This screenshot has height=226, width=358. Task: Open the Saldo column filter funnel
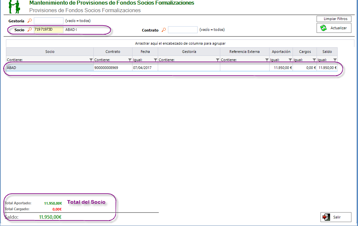[335, 60]
